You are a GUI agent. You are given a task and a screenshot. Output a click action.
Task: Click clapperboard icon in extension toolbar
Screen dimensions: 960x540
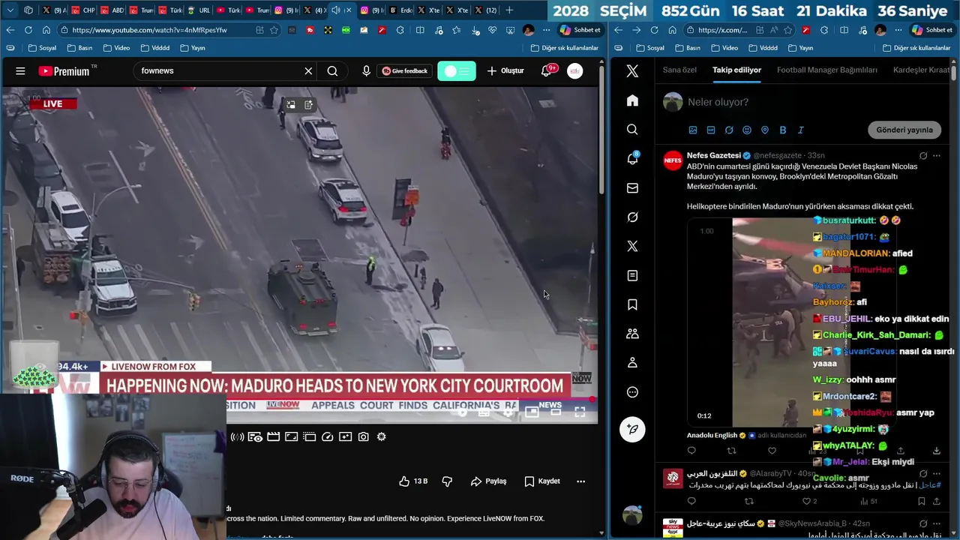pos(274,436)
